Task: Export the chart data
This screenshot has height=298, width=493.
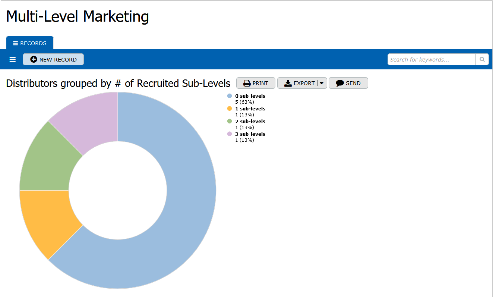Action: (x=297, y=83)
